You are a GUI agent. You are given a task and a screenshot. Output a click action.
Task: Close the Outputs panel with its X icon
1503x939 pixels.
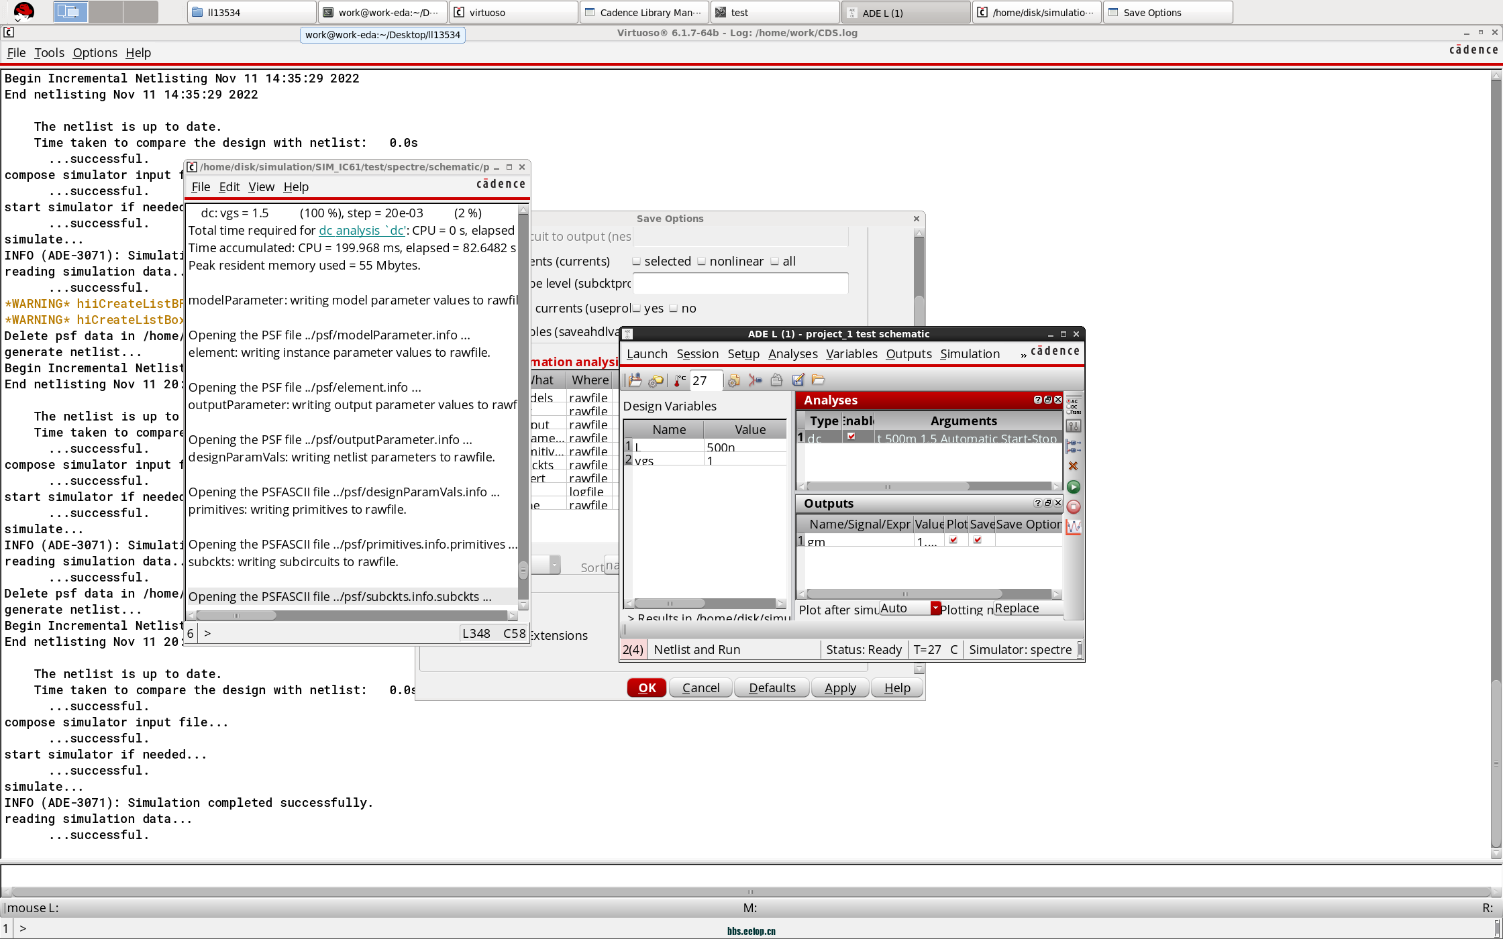pos(1058,503)
